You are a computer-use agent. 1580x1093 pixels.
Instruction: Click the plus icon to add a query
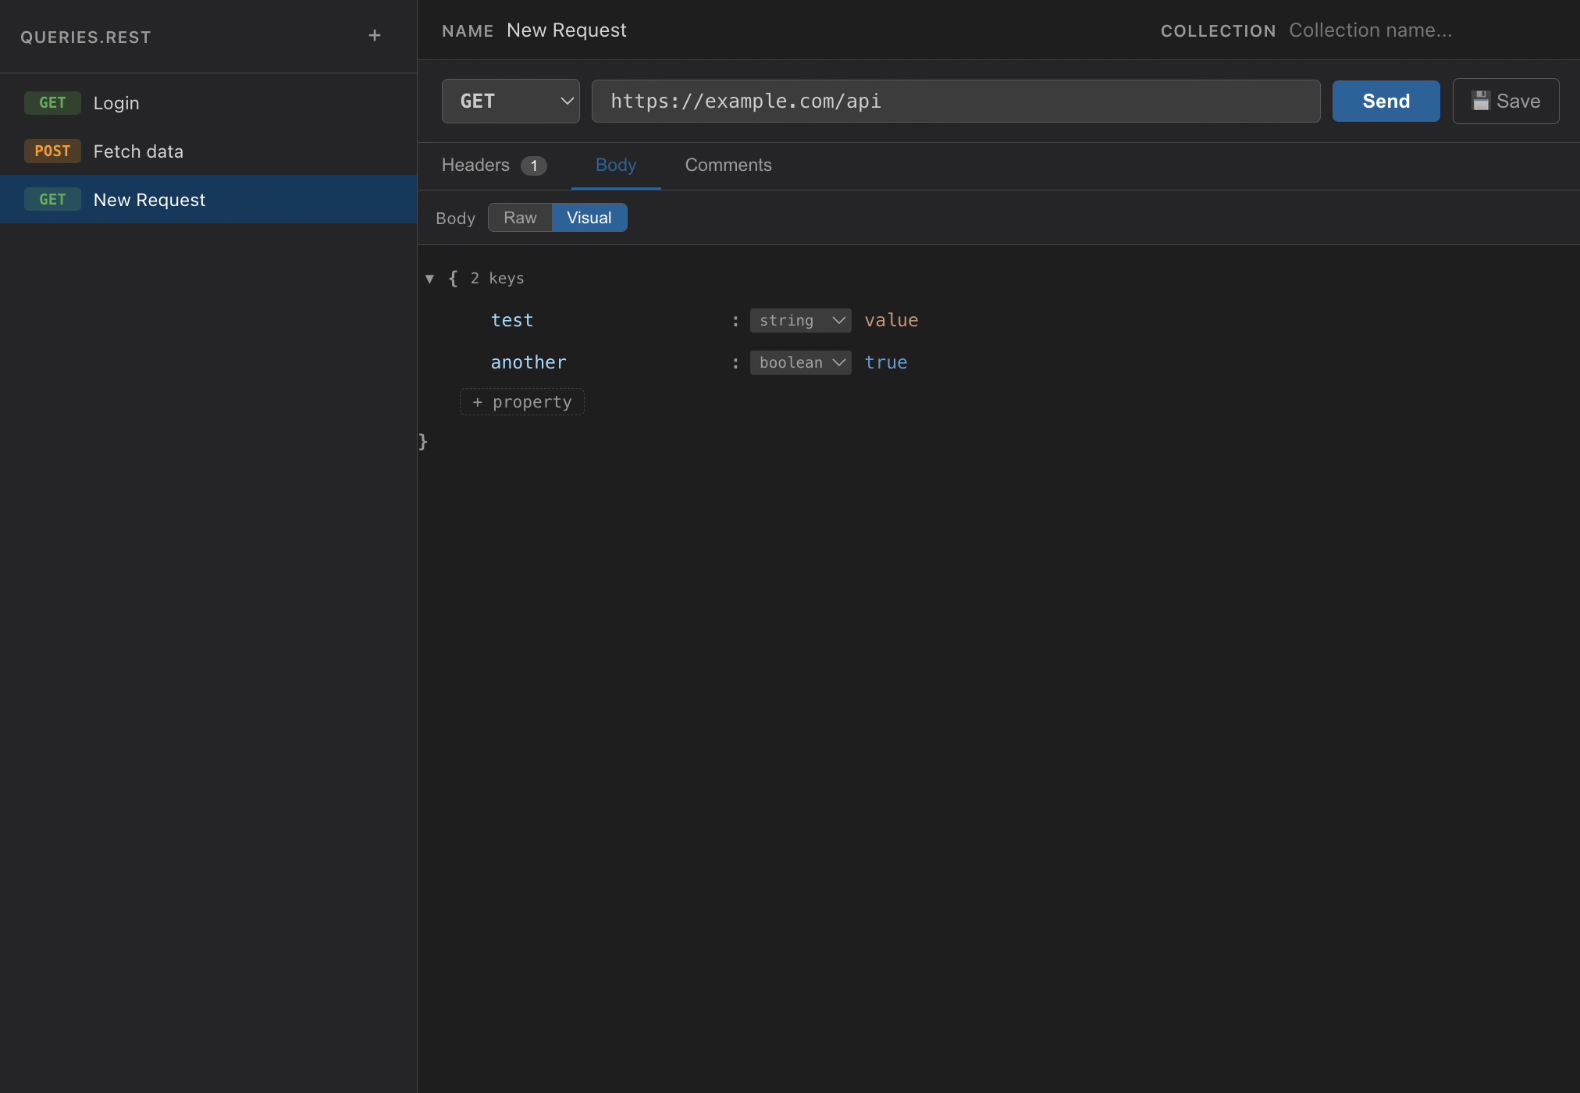coord(375,36)
